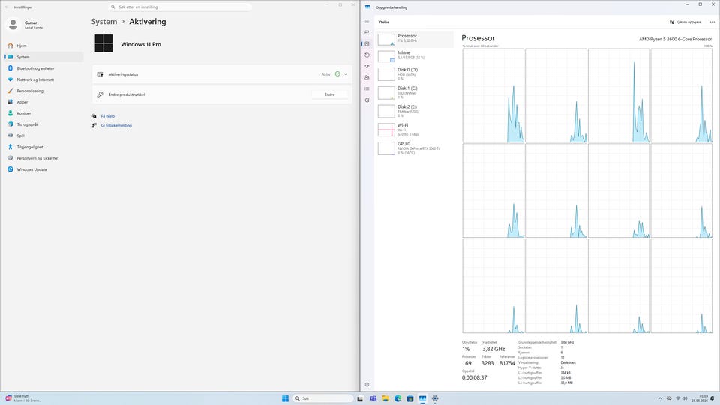The height and width of the screenshot is (405, 720).
Task: Select Minne in performance list
Action: pos(415,56)
